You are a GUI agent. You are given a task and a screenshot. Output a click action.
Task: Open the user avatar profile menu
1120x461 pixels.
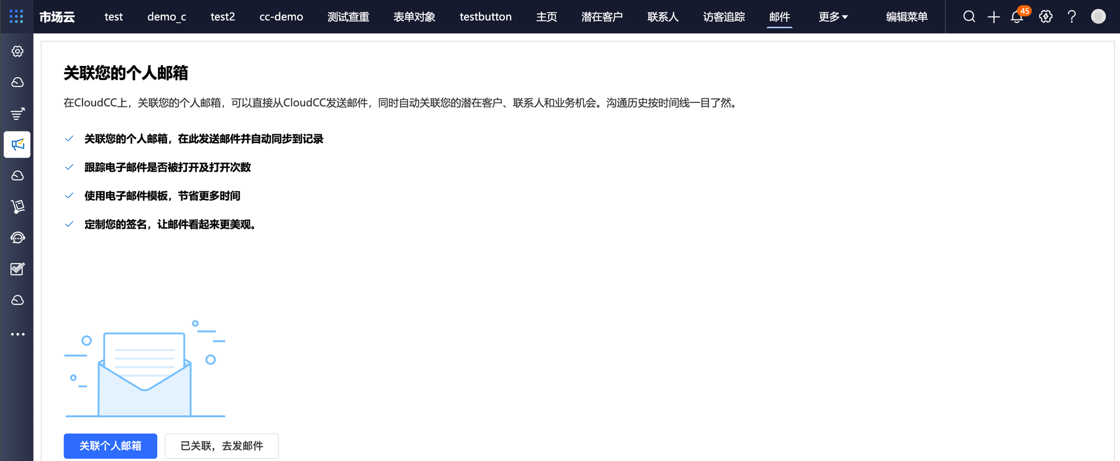(x=1098, y=17)
